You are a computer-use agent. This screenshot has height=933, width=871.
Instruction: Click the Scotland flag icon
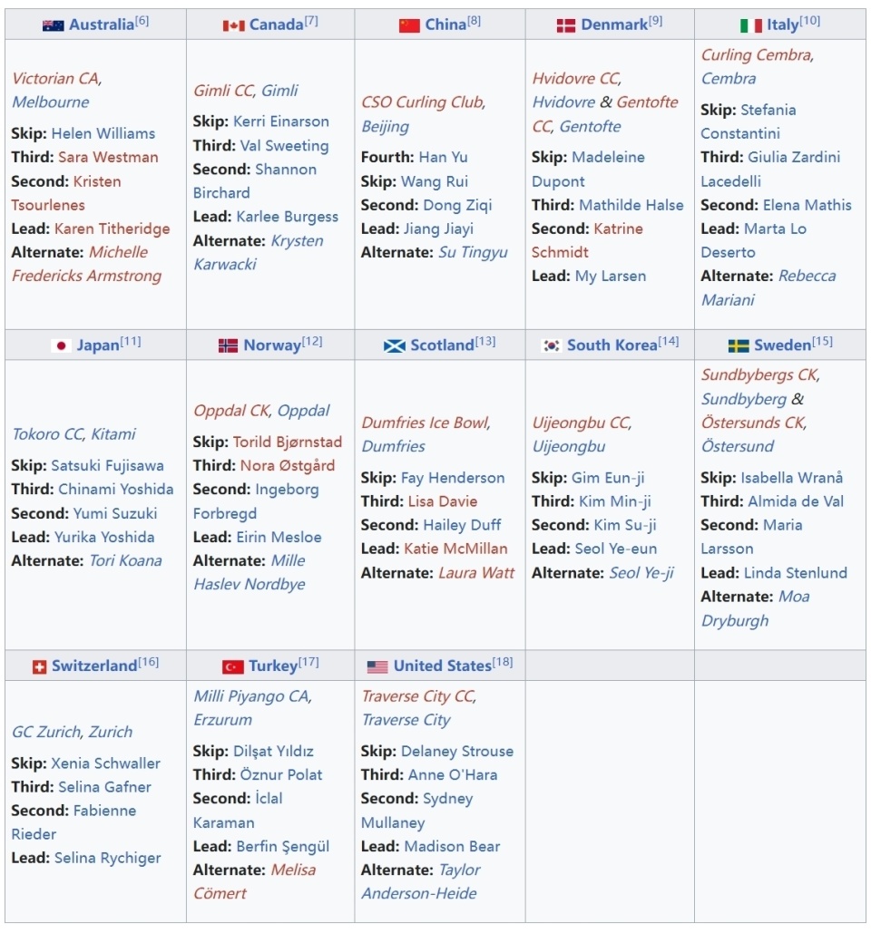394,345
